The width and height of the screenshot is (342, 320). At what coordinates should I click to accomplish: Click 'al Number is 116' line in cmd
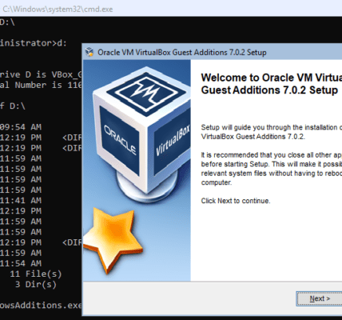click(x=41, y=85)
